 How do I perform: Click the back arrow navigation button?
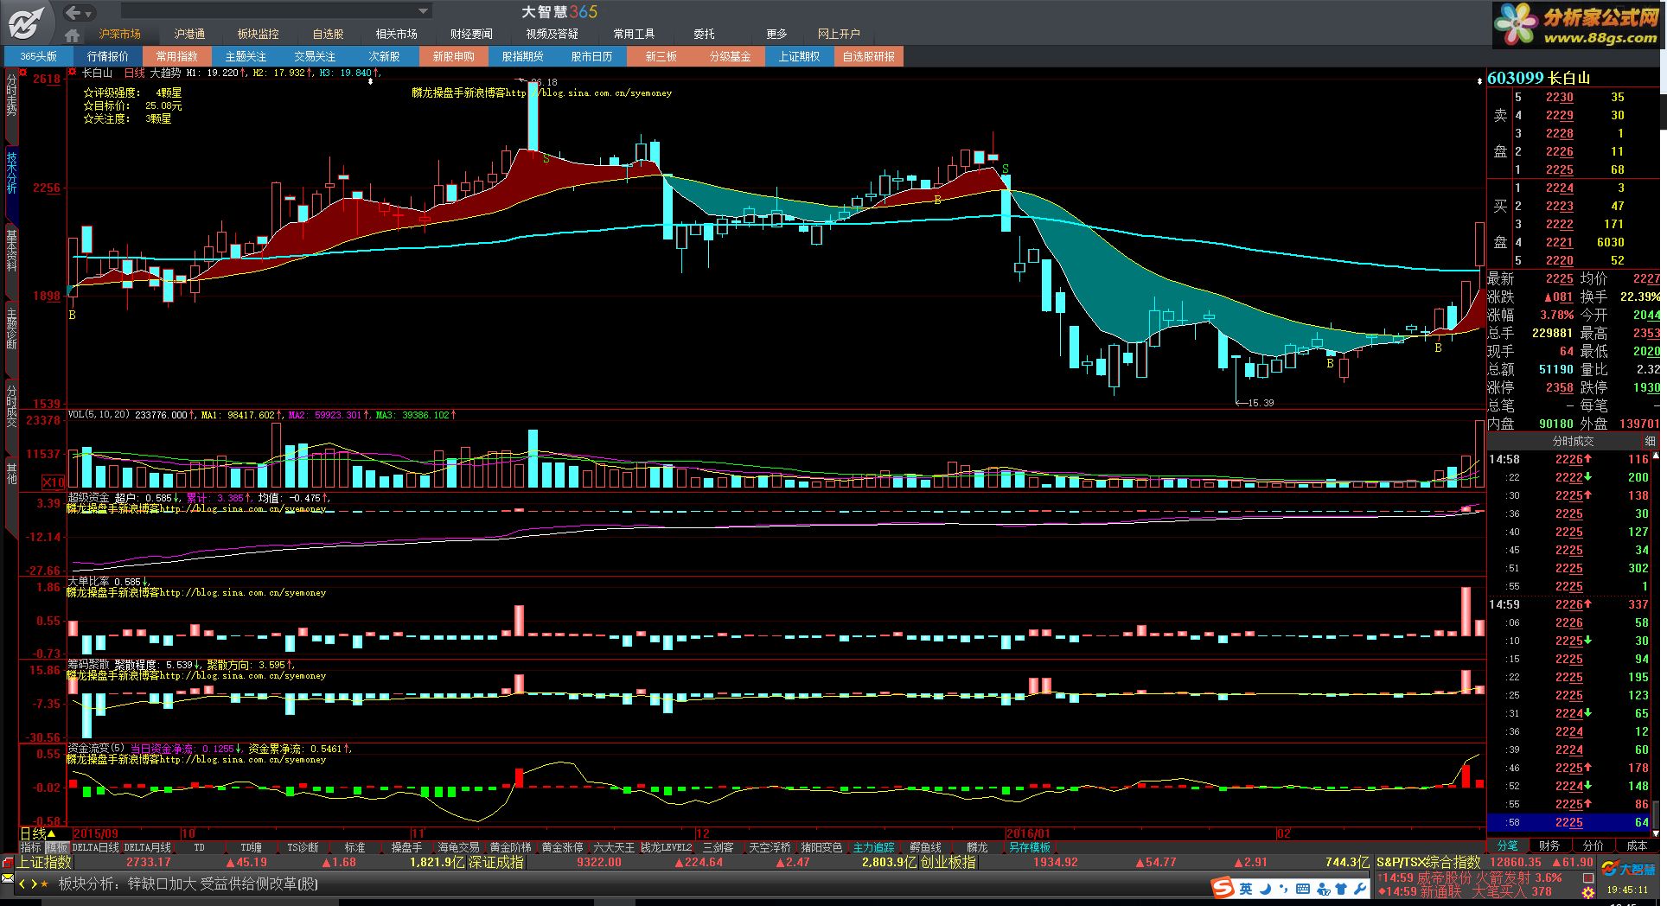(74, 12)
